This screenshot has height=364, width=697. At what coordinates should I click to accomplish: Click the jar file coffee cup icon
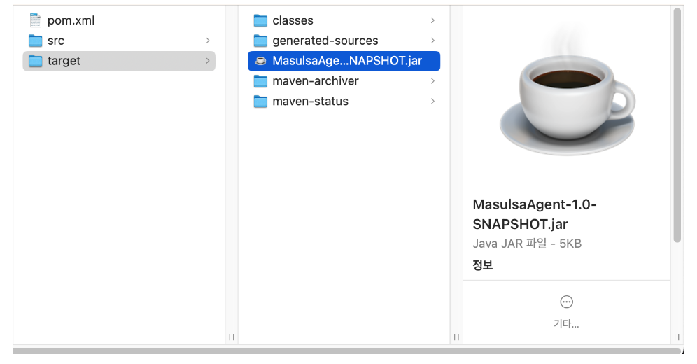pyautogui.click(x=260, y=61)
